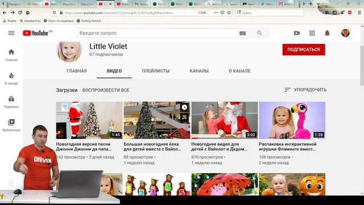Click YouTube search input field
Screen dimensions: 364x205
158,33
